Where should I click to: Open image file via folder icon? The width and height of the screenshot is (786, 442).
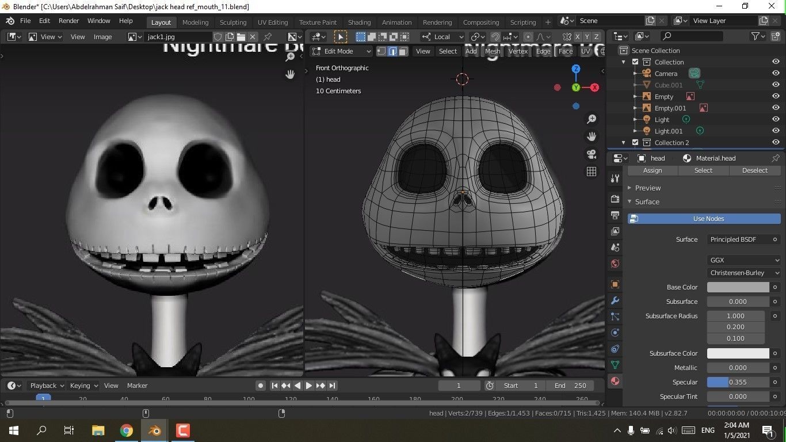[241, 37]
